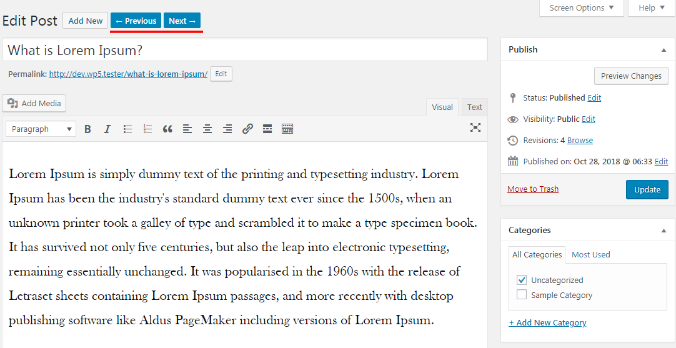
Task: Click the Edit Post page heading
Action: pos(30,21)
